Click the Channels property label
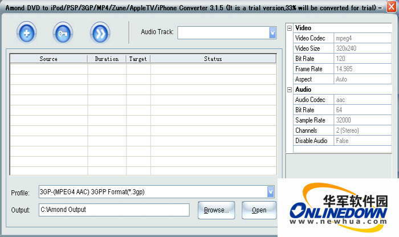This screenshot has width=399, height=237. (x=306, y=130)
